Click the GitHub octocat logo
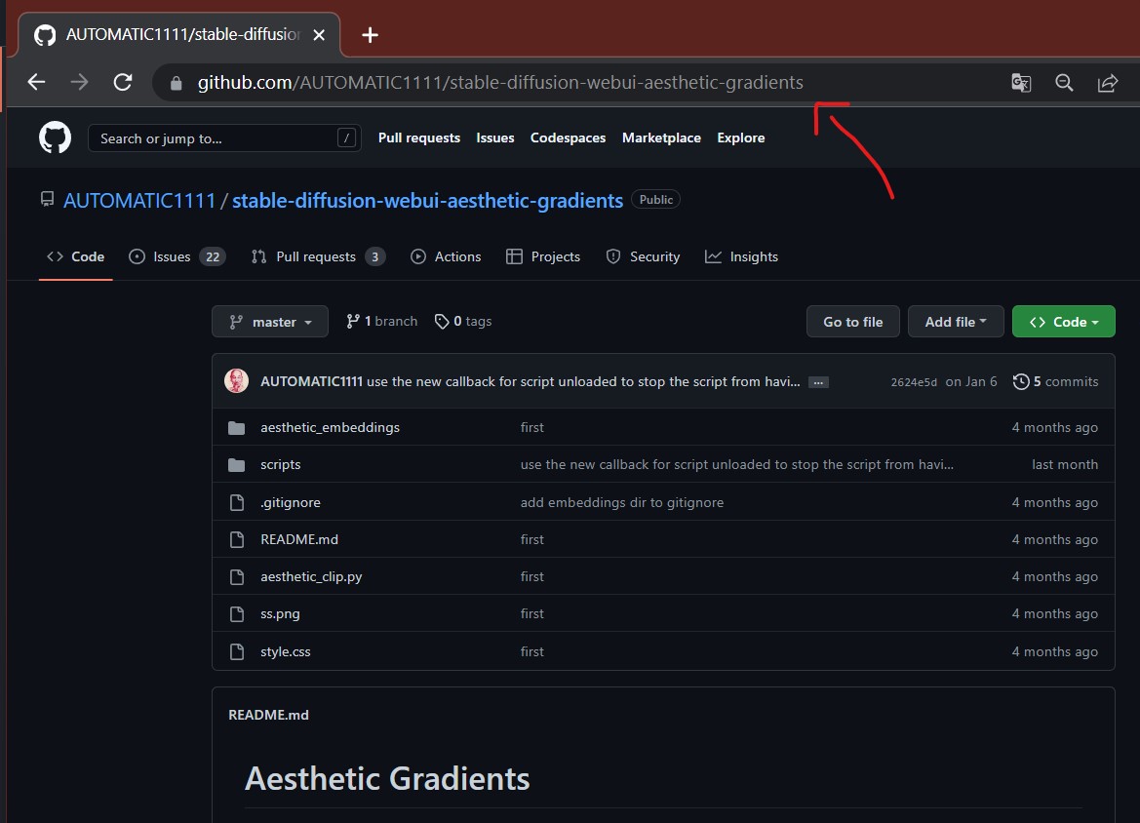Image resolution: width=1140 pixels, height=823 pixels. coord(55,137)
